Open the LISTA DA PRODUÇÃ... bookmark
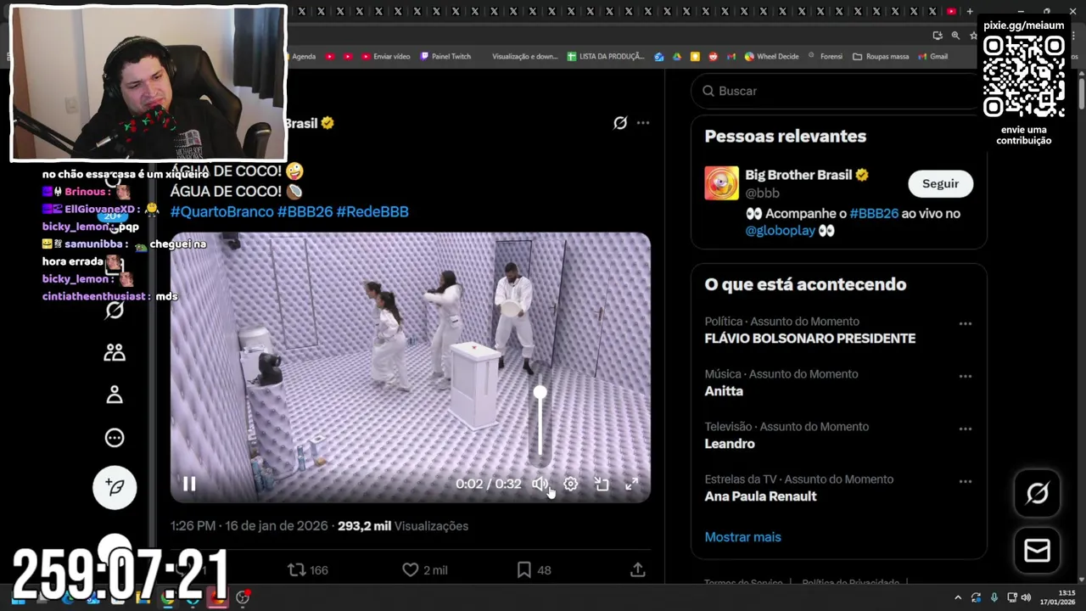 click(606, 57)
